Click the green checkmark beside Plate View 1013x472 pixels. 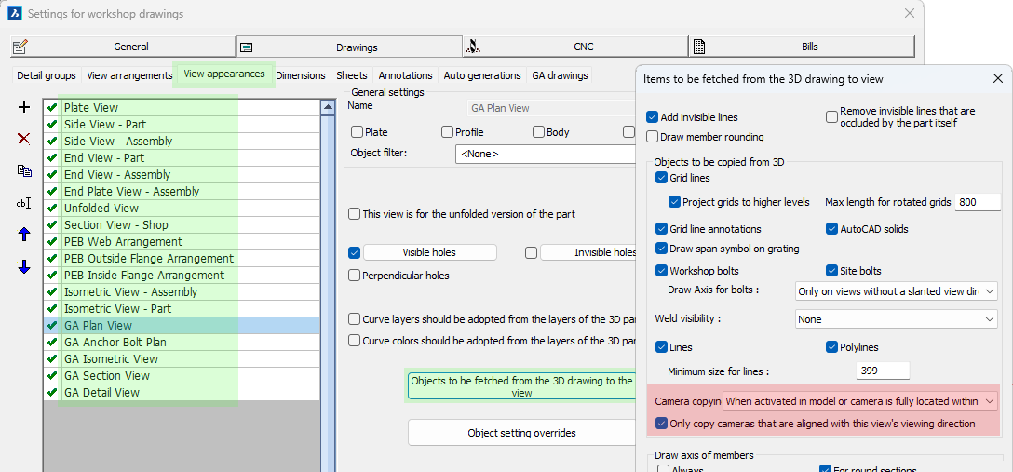(52, 108)
